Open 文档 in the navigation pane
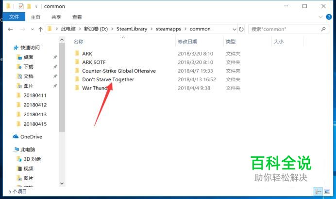This screenshot has height=199, width=336. coord(29,77)
